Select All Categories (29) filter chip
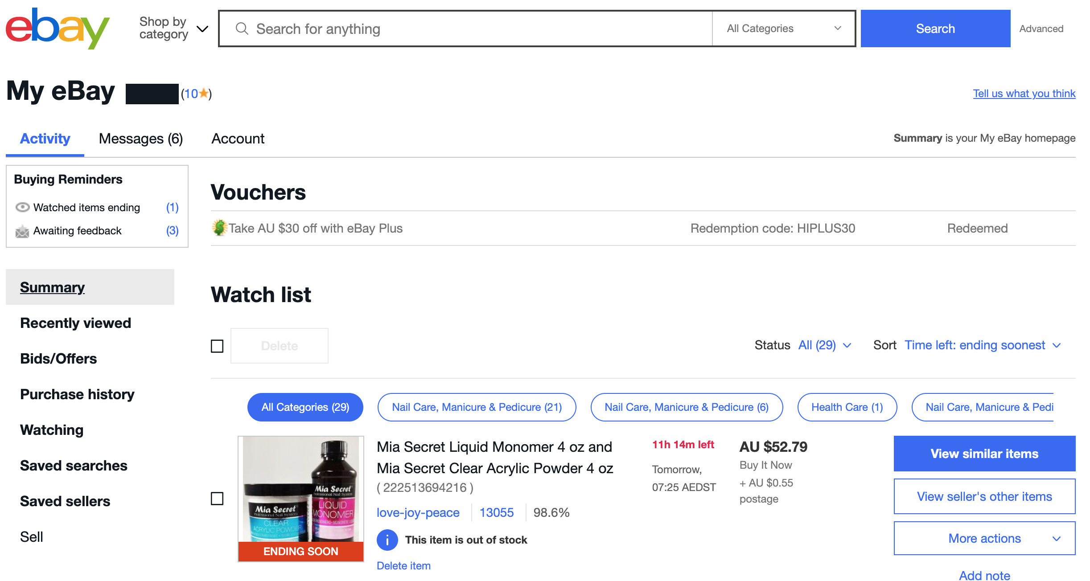 coord(305,407)
